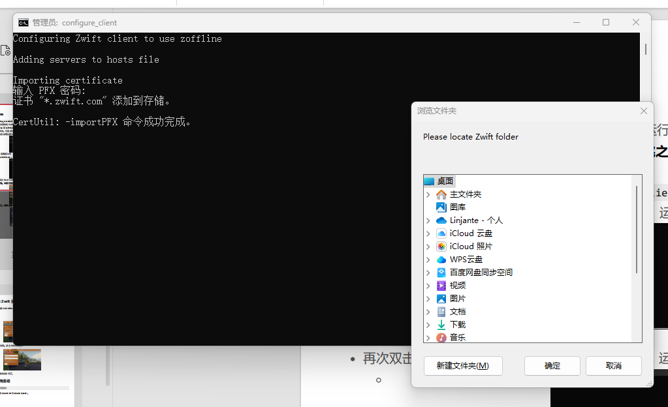Image resolution: width=668 pixels, height=407 pixels.
Task: Minimize the configure_client console window
Action: pos(577,23)
